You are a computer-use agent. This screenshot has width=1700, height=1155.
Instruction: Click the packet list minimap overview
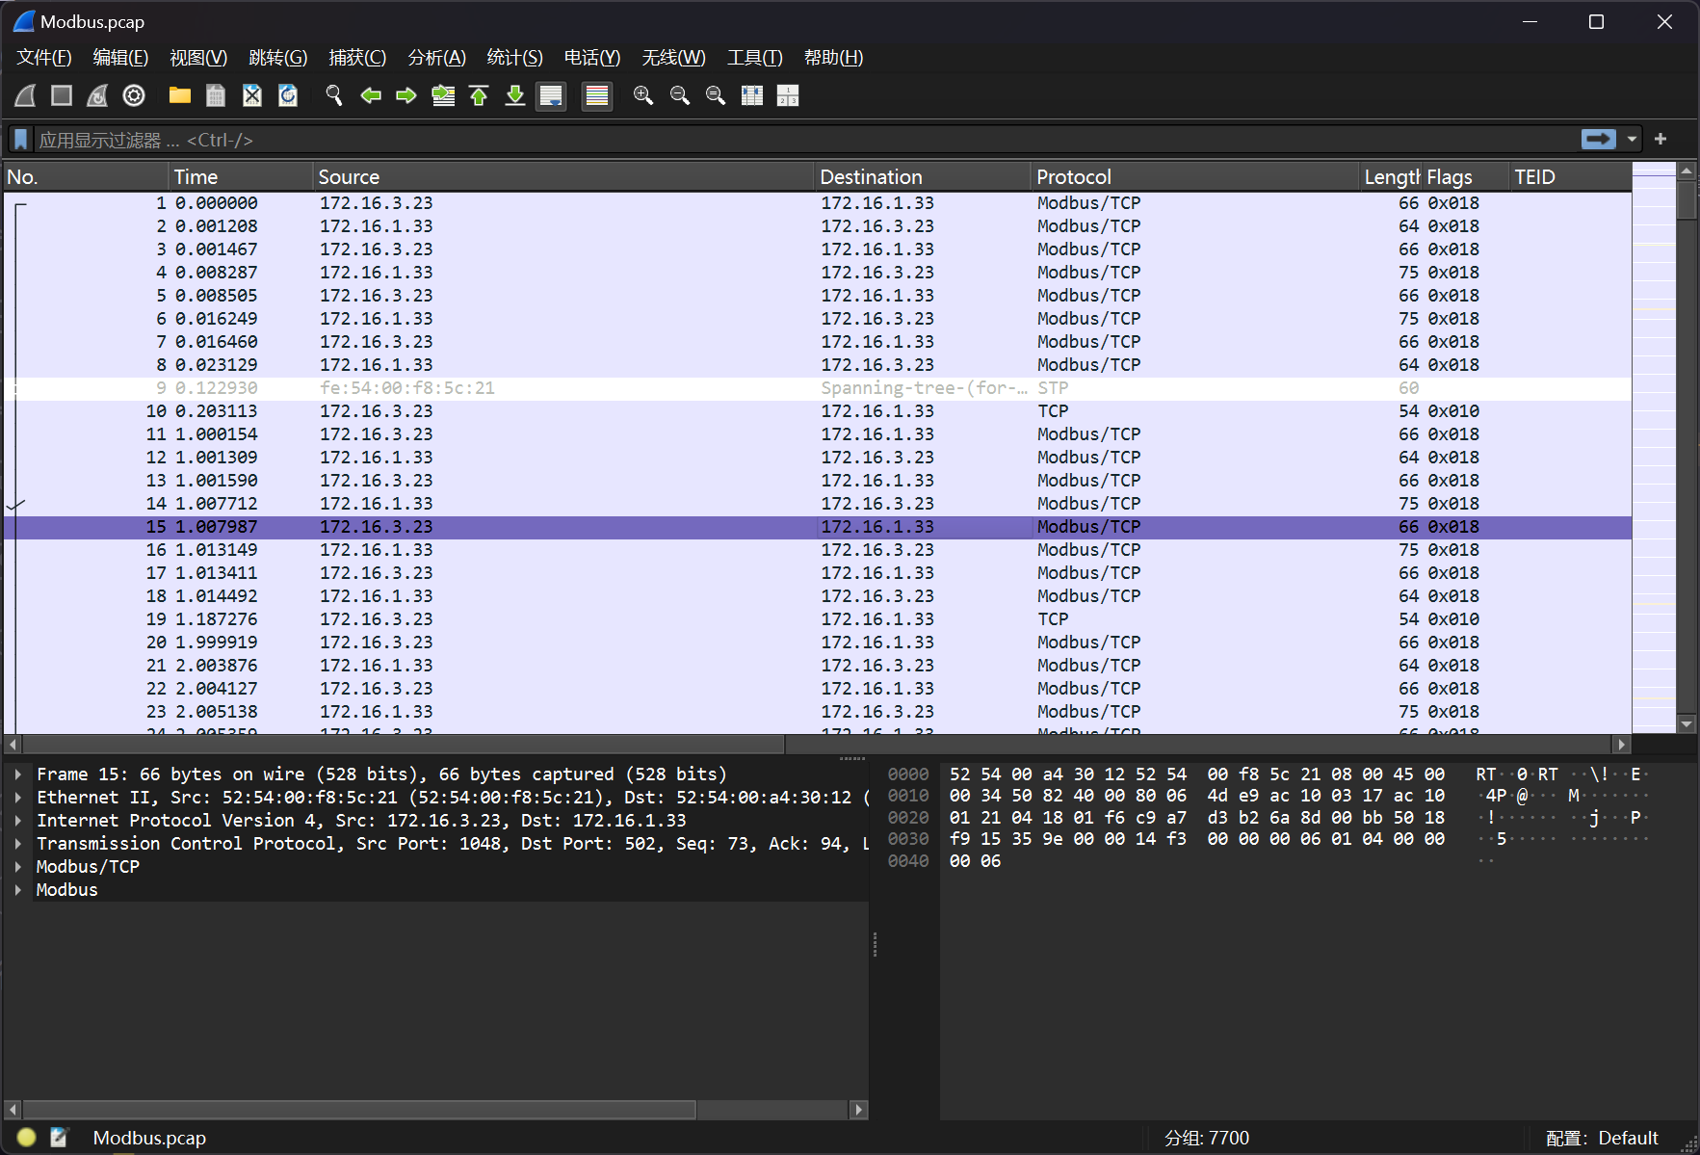(1654, 448)
